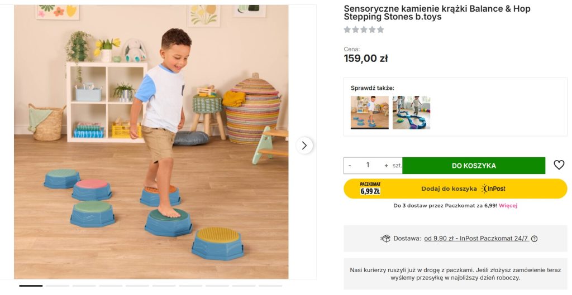Viewport: 572px width, 295px height.
Task: Click the Paczkomat 6,99 zł badge
Action: point(370,188)
